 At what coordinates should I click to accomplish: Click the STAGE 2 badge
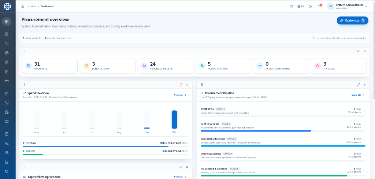click(x=226, y=124)
